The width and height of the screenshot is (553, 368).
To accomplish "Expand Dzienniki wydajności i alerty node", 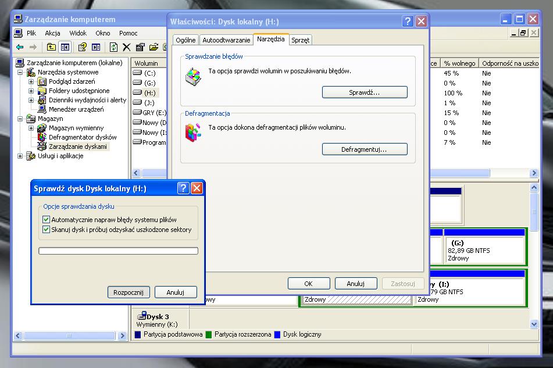I will 31,100.
